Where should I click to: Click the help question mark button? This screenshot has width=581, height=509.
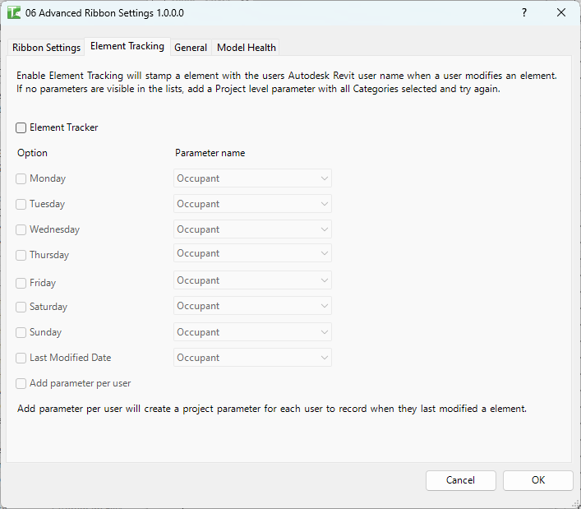[x=524, y=13]
